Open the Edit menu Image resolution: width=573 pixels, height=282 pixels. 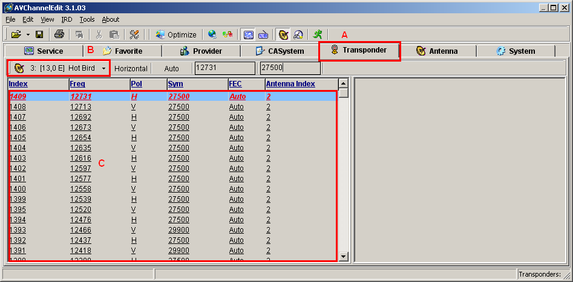pos(28,19)
